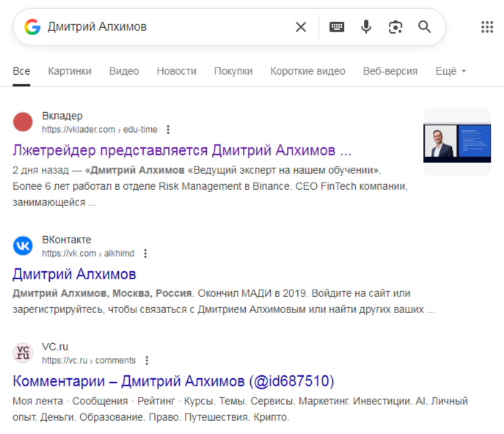This screenshot has height=434, width=504.
Task: Open search by image camera icon
Action: [x=395, y=27]
